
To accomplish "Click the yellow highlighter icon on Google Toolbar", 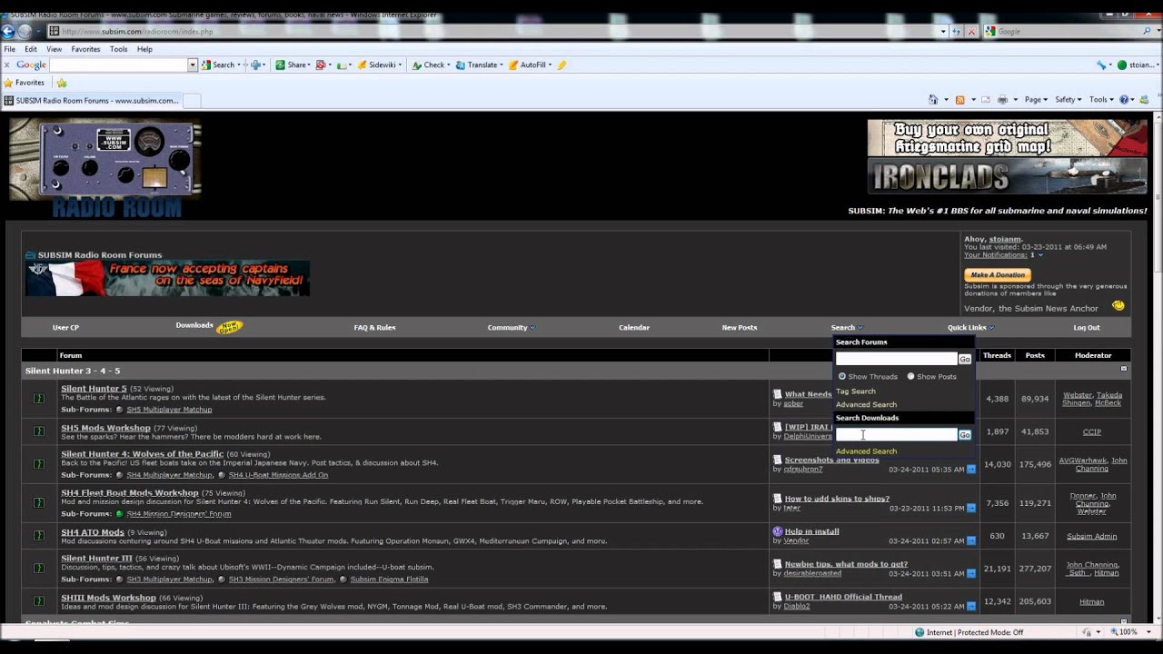I will [562, 64].
